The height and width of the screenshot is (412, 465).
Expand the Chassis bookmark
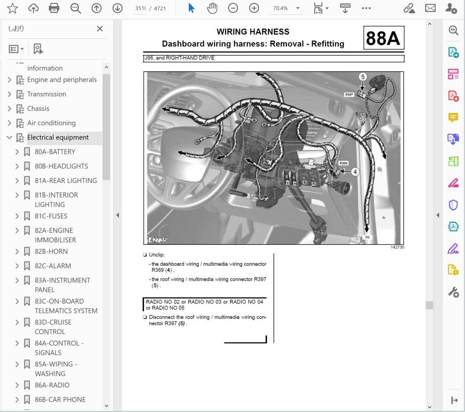pyautogui.click(x=9, y=109)
